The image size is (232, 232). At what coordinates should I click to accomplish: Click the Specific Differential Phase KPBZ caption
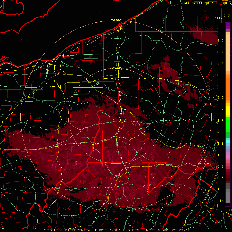tap(117, 230)
